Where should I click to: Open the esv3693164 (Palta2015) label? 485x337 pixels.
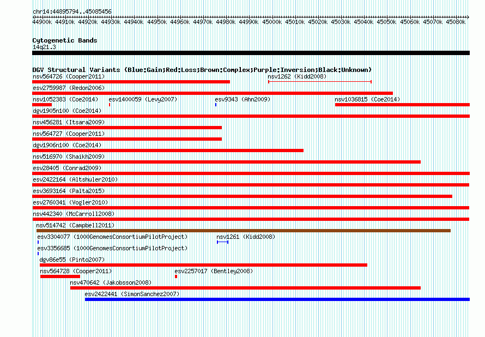click(69, 191)
